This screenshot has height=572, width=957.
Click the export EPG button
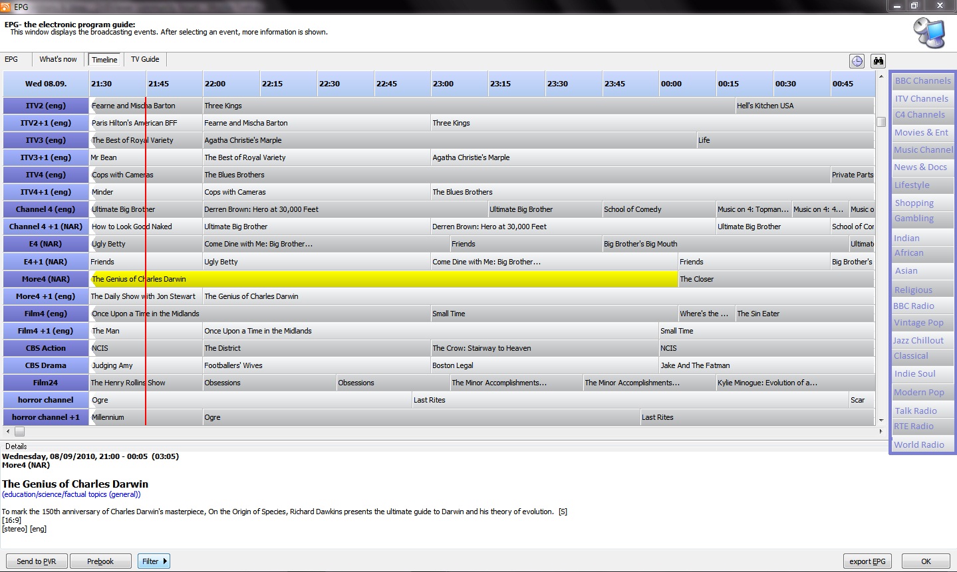868,561
